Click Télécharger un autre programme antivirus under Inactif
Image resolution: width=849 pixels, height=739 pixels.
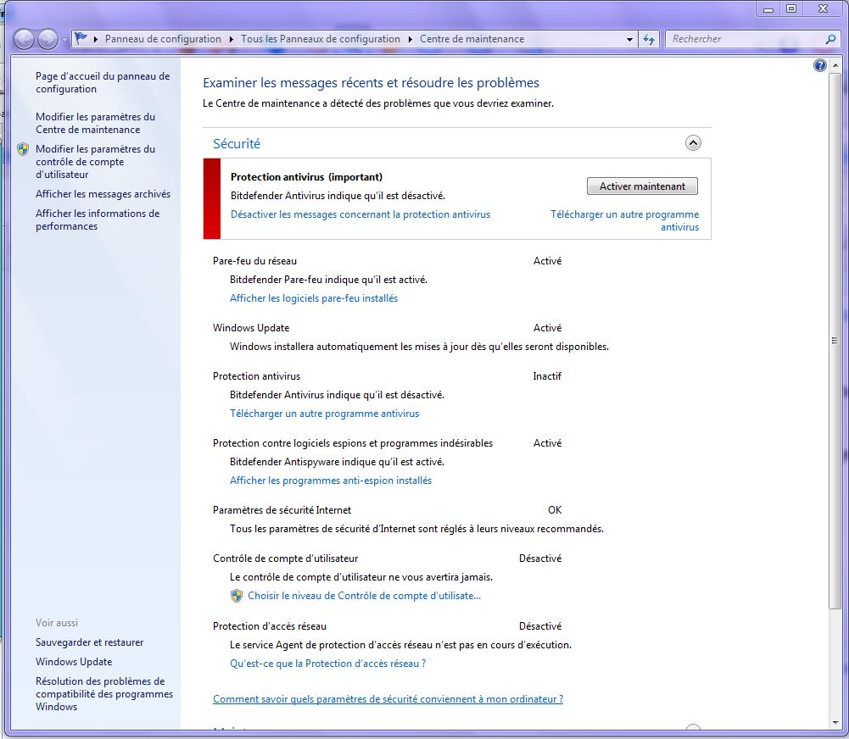click(x=324, y=414)
